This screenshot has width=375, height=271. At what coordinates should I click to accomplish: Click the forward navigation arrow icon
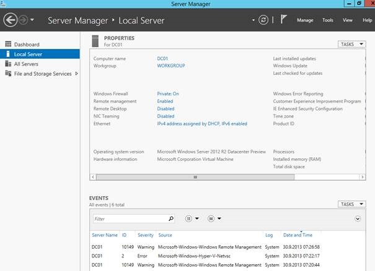click(23, 20)
